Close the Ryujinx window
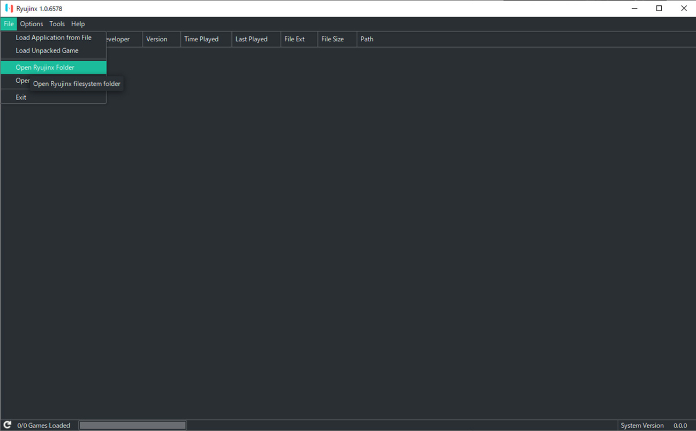Viewport: 696px width, 431px height. tap(684, 9)
